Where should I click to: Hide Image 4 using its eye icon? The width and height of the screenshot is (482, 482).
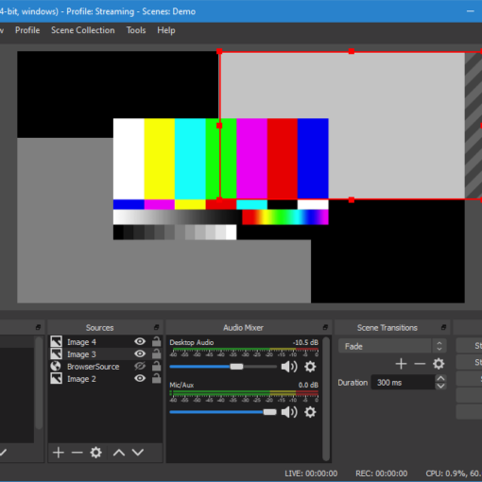coord(140,341)
